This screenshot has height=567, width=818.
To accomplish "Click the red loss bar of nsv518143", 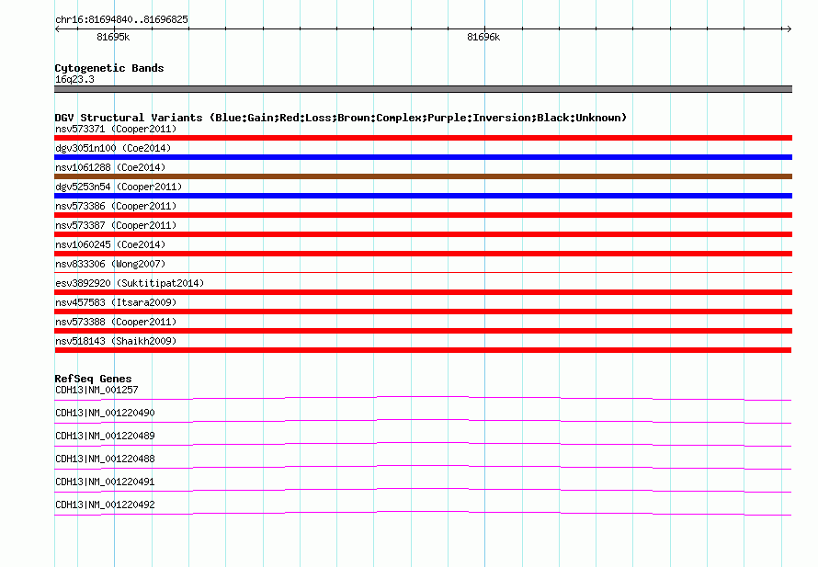I will 423,350.
